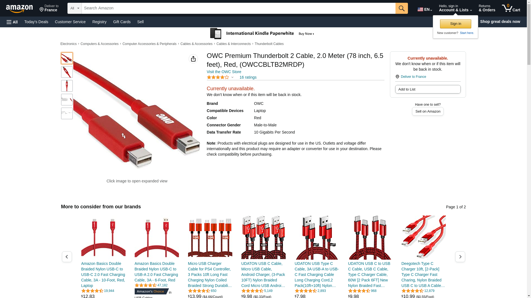Open the EN language selector
Image resolution: width=531 pixels, height=298 pixels.
[425, 9]
